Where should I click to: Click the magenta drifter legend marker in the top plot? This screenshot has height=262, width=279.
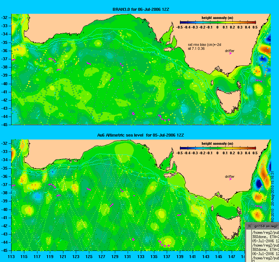click(x=230, y=53)
